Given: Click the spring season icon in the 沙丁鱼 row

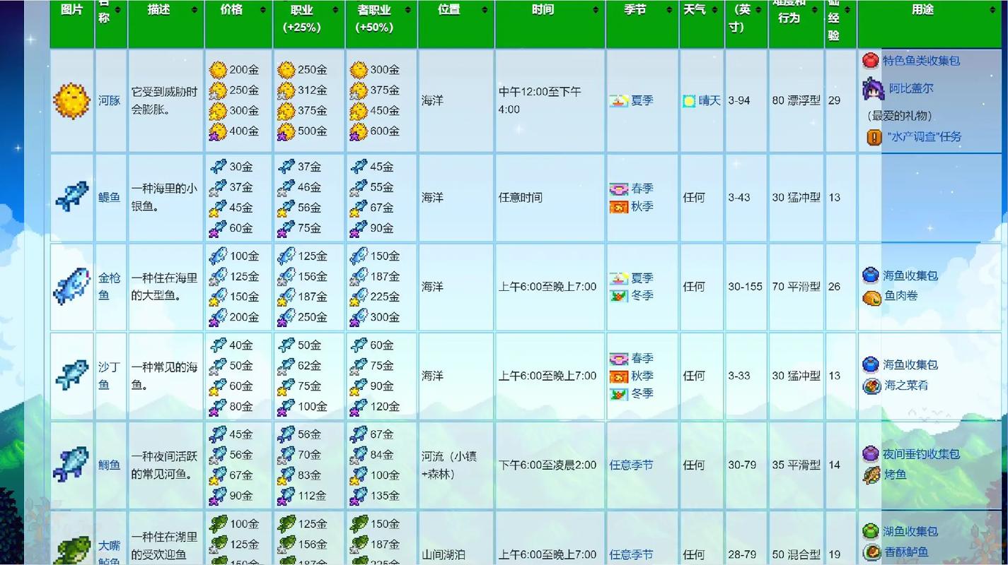Looking at the screenshot, I should pyautogui.click(x=619, y=359).
